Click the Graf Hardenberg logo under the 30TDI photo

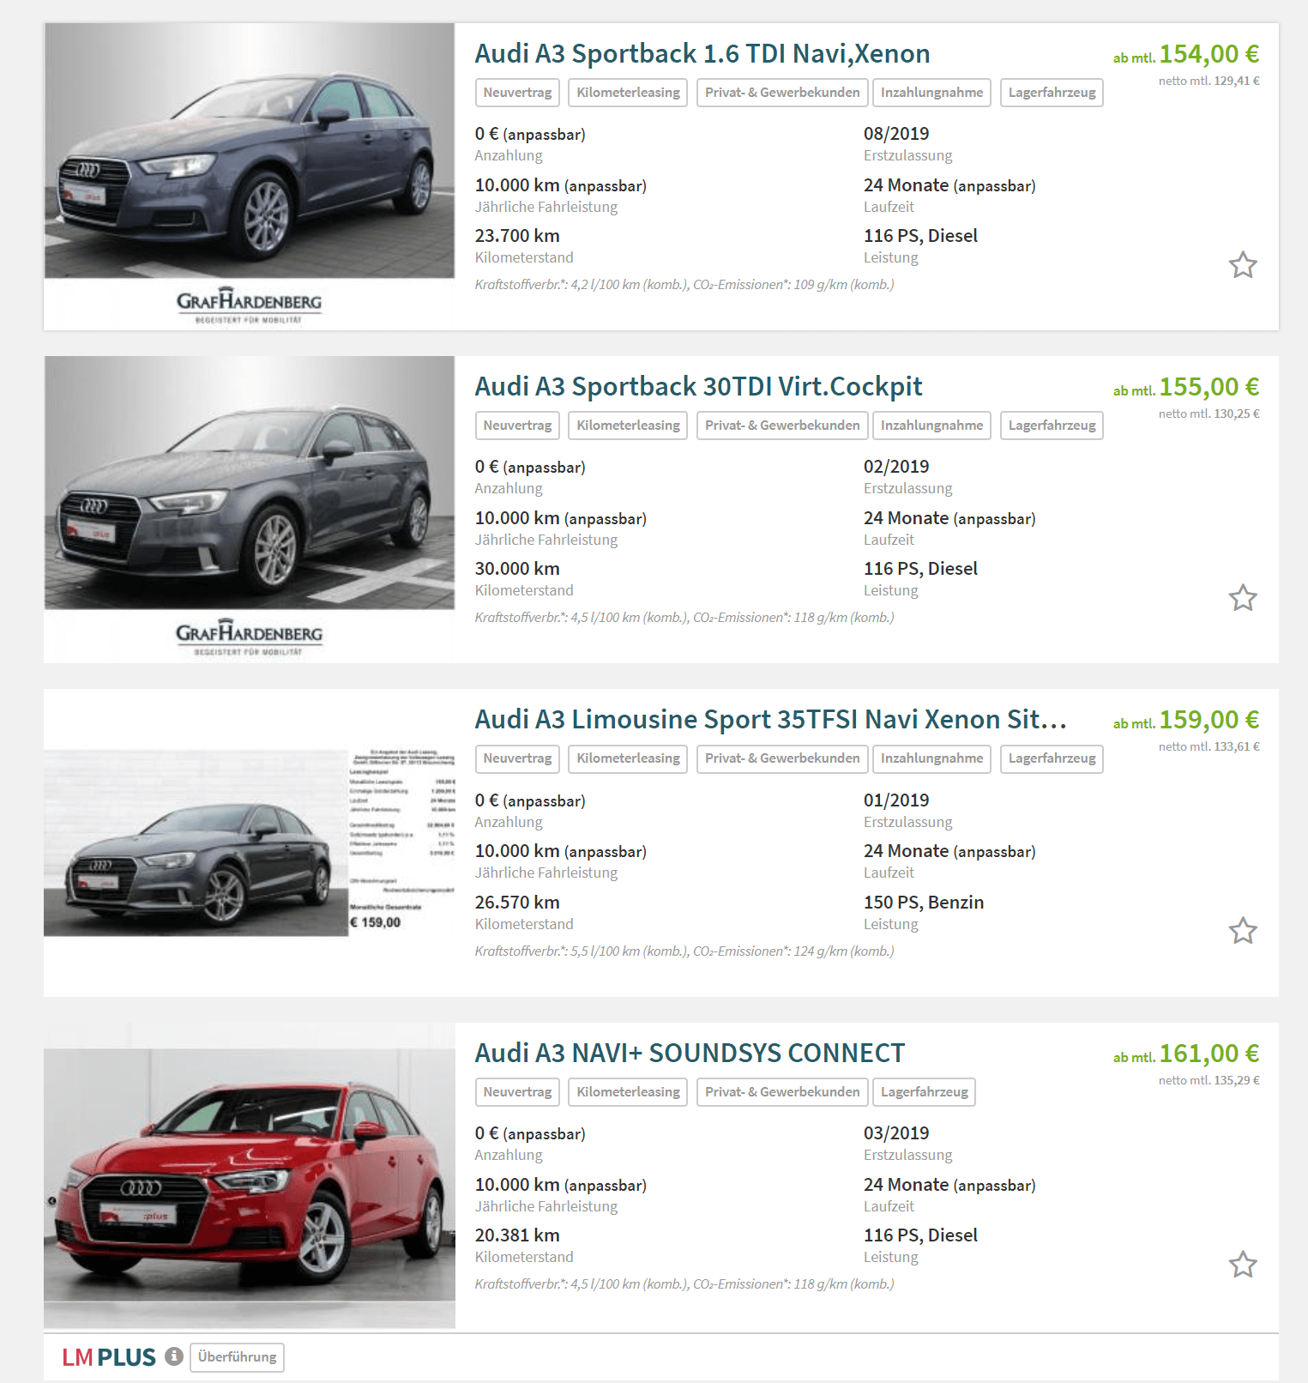249,637
